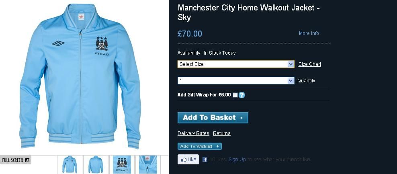Click the Like thumbs-up button
This screenshot has width=397, height=174.
tap(188, 159)
